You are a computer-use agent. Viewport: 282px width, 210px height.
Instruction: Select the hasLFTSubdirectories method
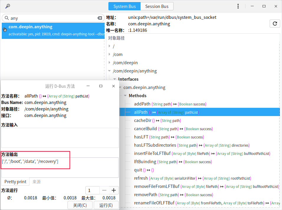click(x=192, y=145)
